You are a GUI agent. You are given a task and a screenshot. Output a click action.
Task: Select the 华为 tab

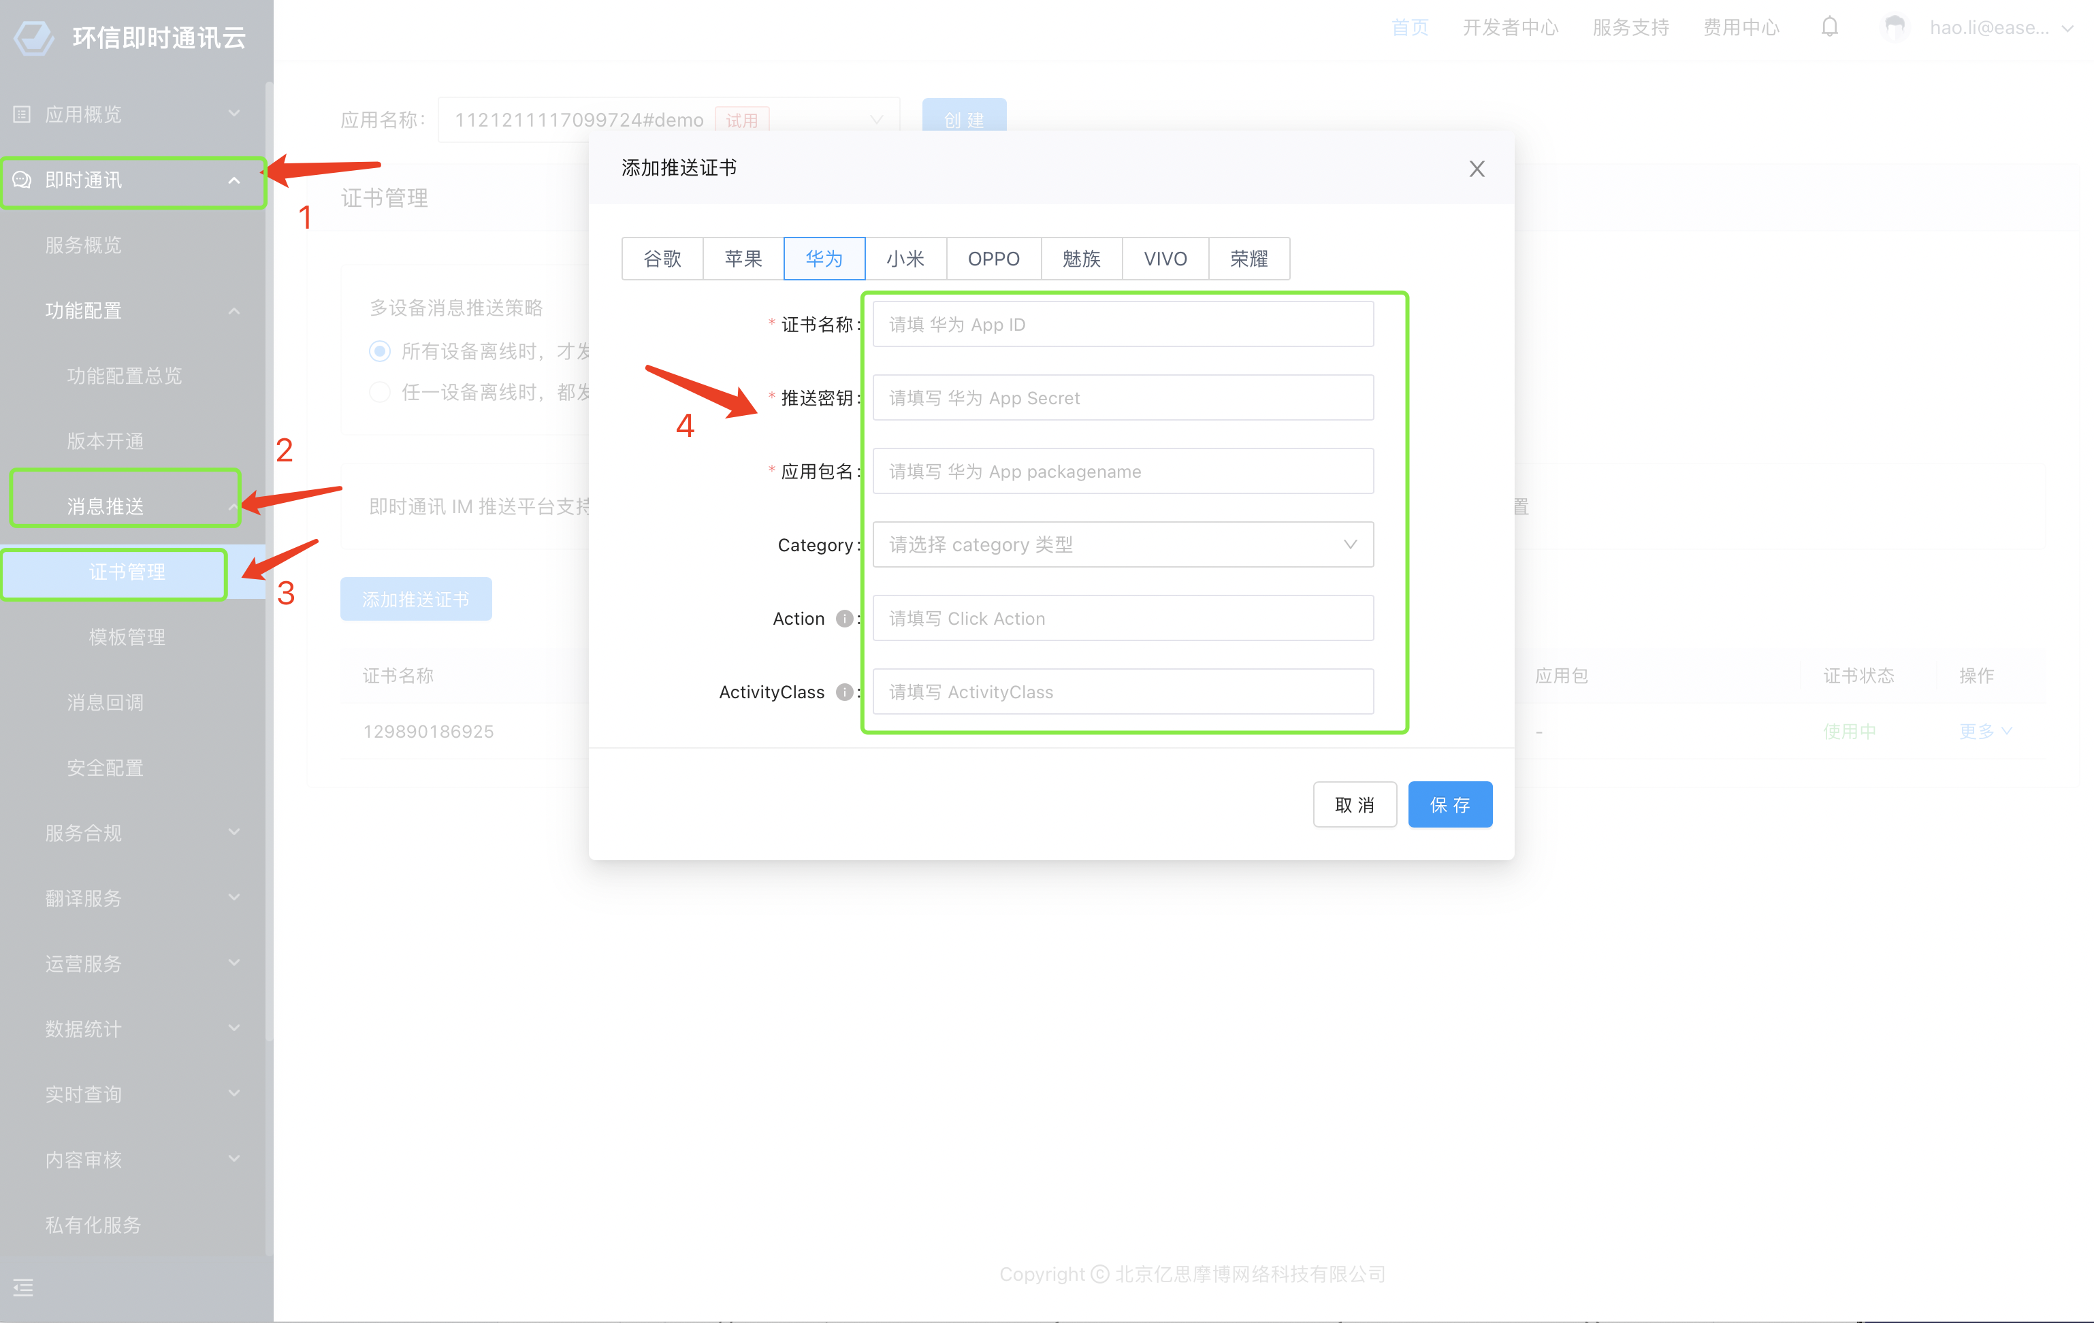tap(824, 258)
